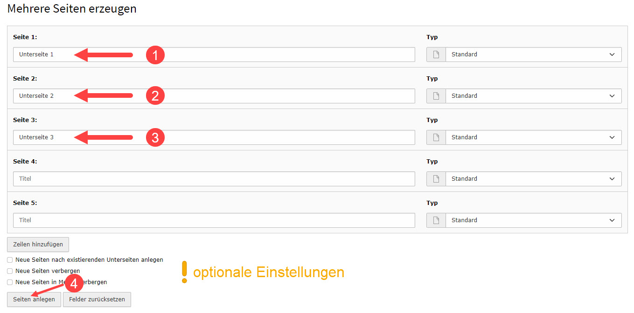Open the Typ dropdown for Seite 1

(x=533, y=54)
